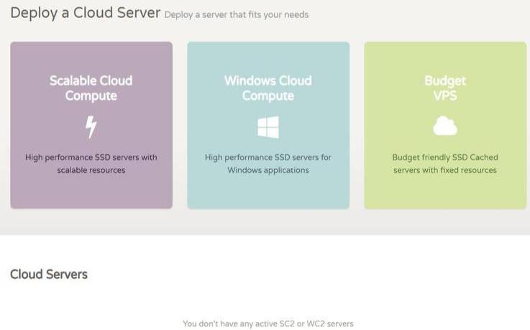Click the "Cloud Servers" section heading
Screen dimensions: 530x330
[49, 274]
